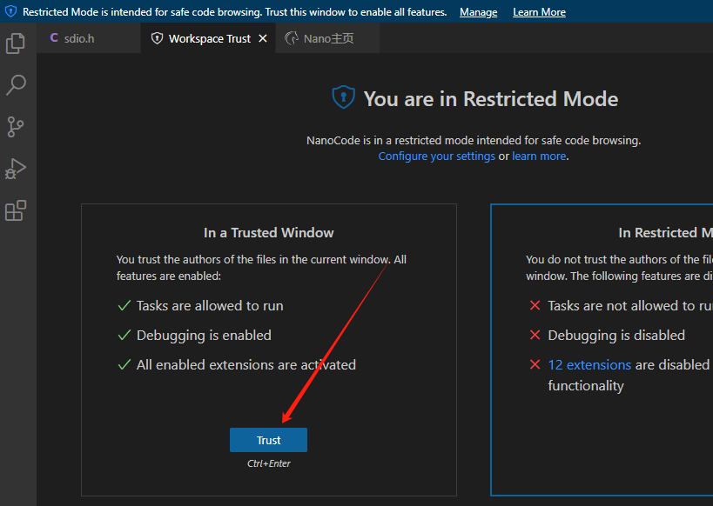Click the 'You are in Restricted Mode' heading
This screenshot has width=713, height=506.
point(491,99)
